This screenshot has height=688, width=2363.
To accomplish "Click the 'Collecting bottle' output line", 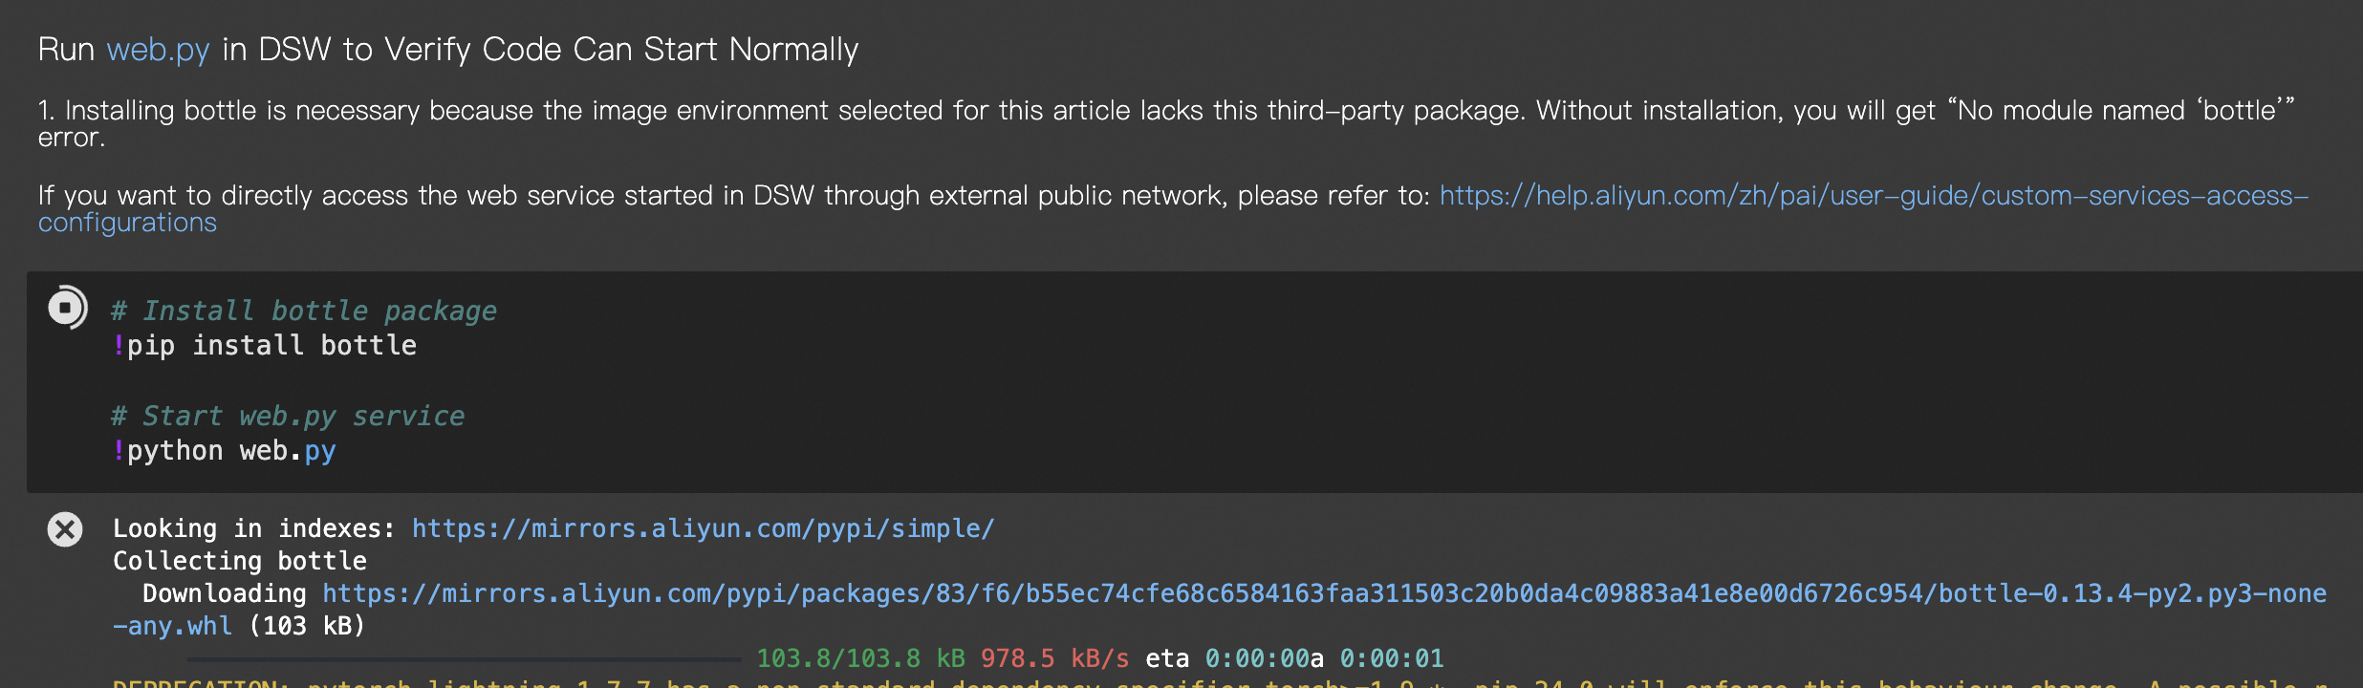I will [x=240, y=561].
